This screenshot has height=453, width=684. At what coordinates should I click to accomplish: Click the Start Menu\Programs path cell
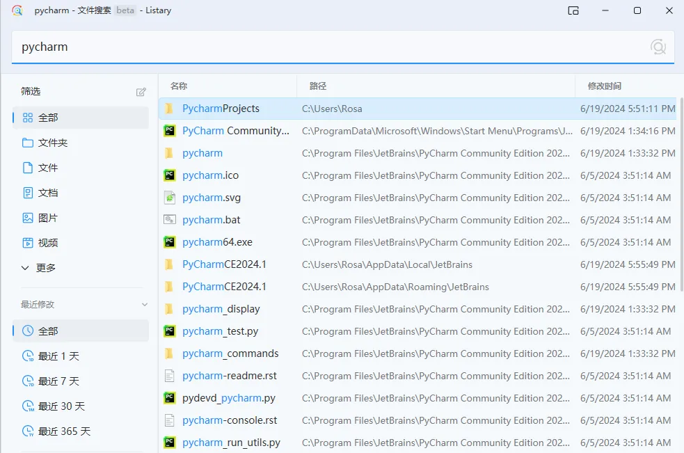click(x=437, y=131)
